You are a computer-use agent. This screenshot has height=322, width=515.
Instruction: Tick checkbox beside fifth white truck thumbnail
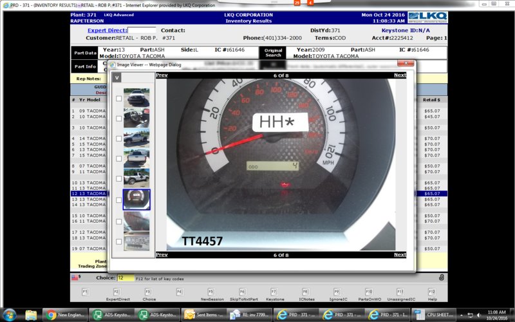click(x=119, y=178)
